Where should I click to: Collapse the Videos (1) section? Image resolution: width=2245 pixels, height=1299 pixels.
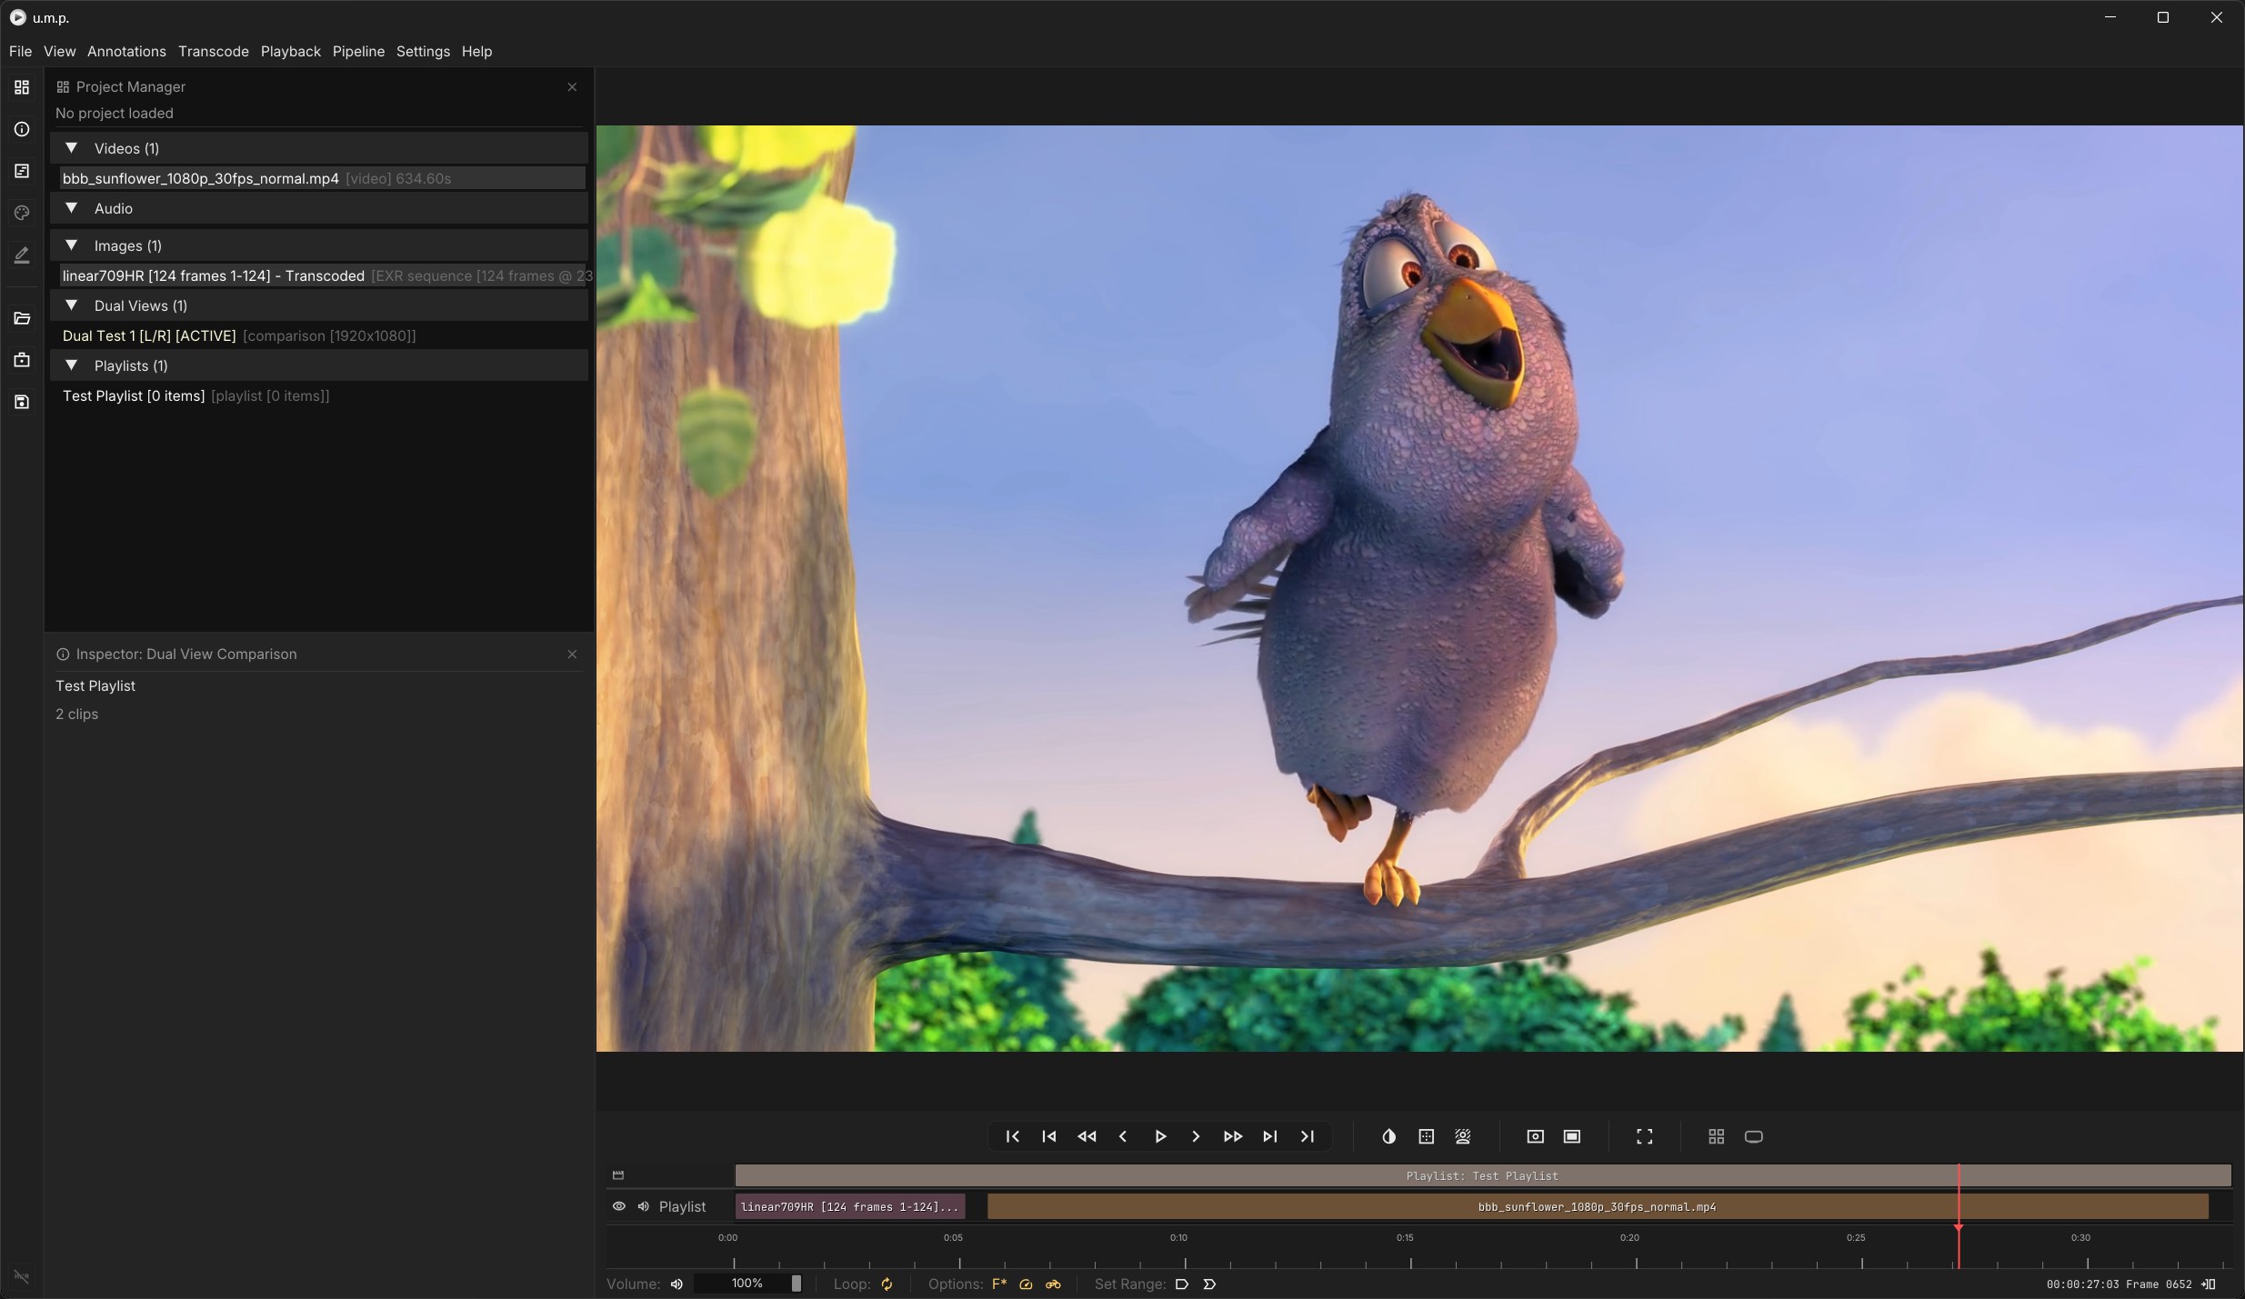[71, 148]
